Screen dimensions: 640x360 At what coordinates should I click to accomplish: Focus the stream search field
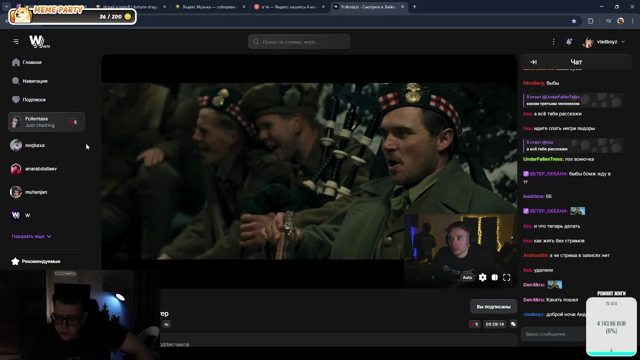(x=299, y=41)
